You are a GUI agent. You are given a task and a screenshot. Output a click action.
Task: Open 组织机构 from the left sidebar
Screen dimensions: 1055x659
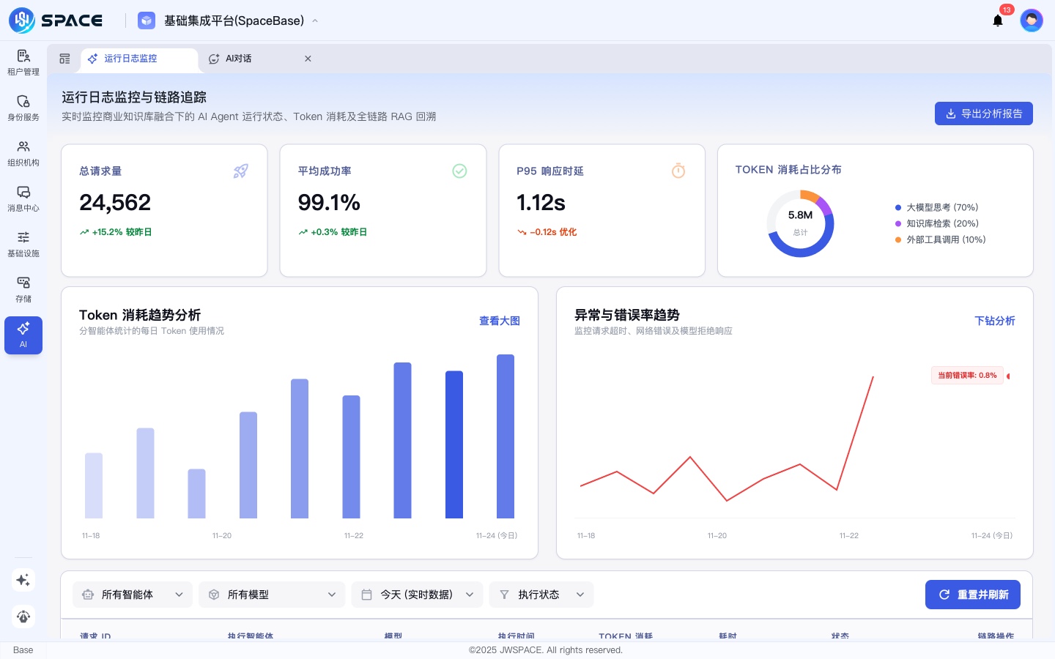tap(23, 153)
